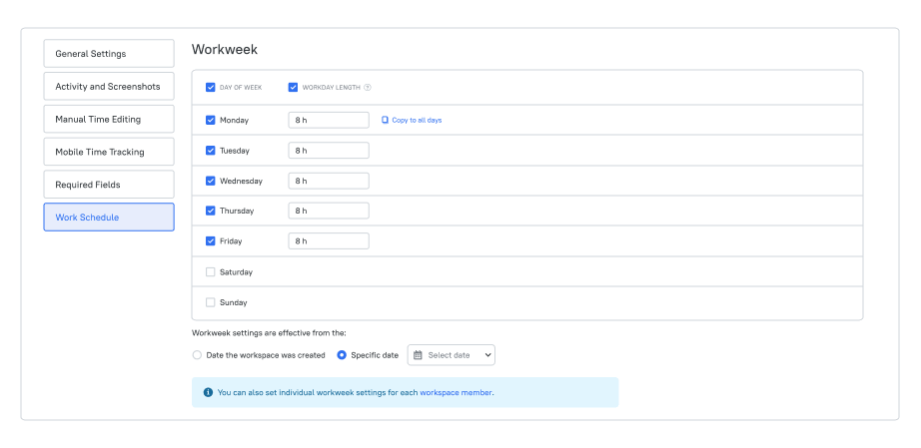Click the 'Sunday' label text

tap(233, 302)
